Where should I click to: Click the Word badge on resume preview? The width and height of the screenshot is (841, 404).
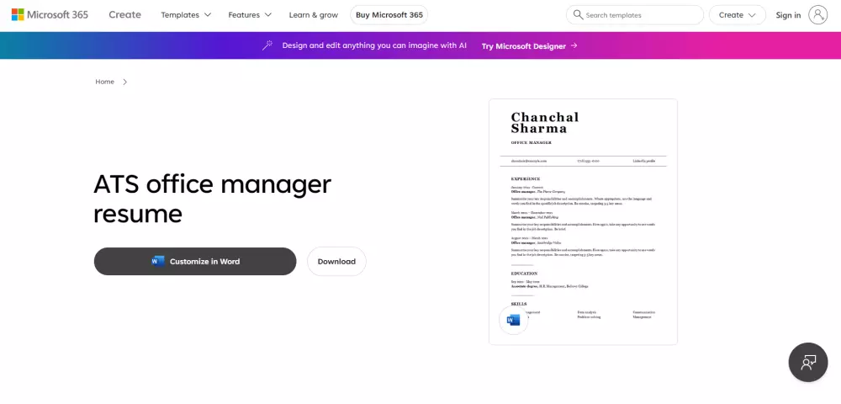coord(513,321)
